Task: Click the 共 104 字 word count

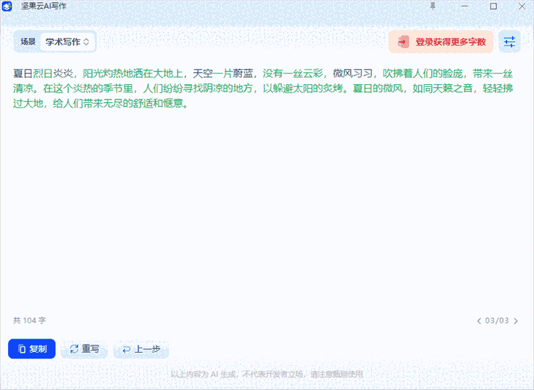Action: (29, 321)
